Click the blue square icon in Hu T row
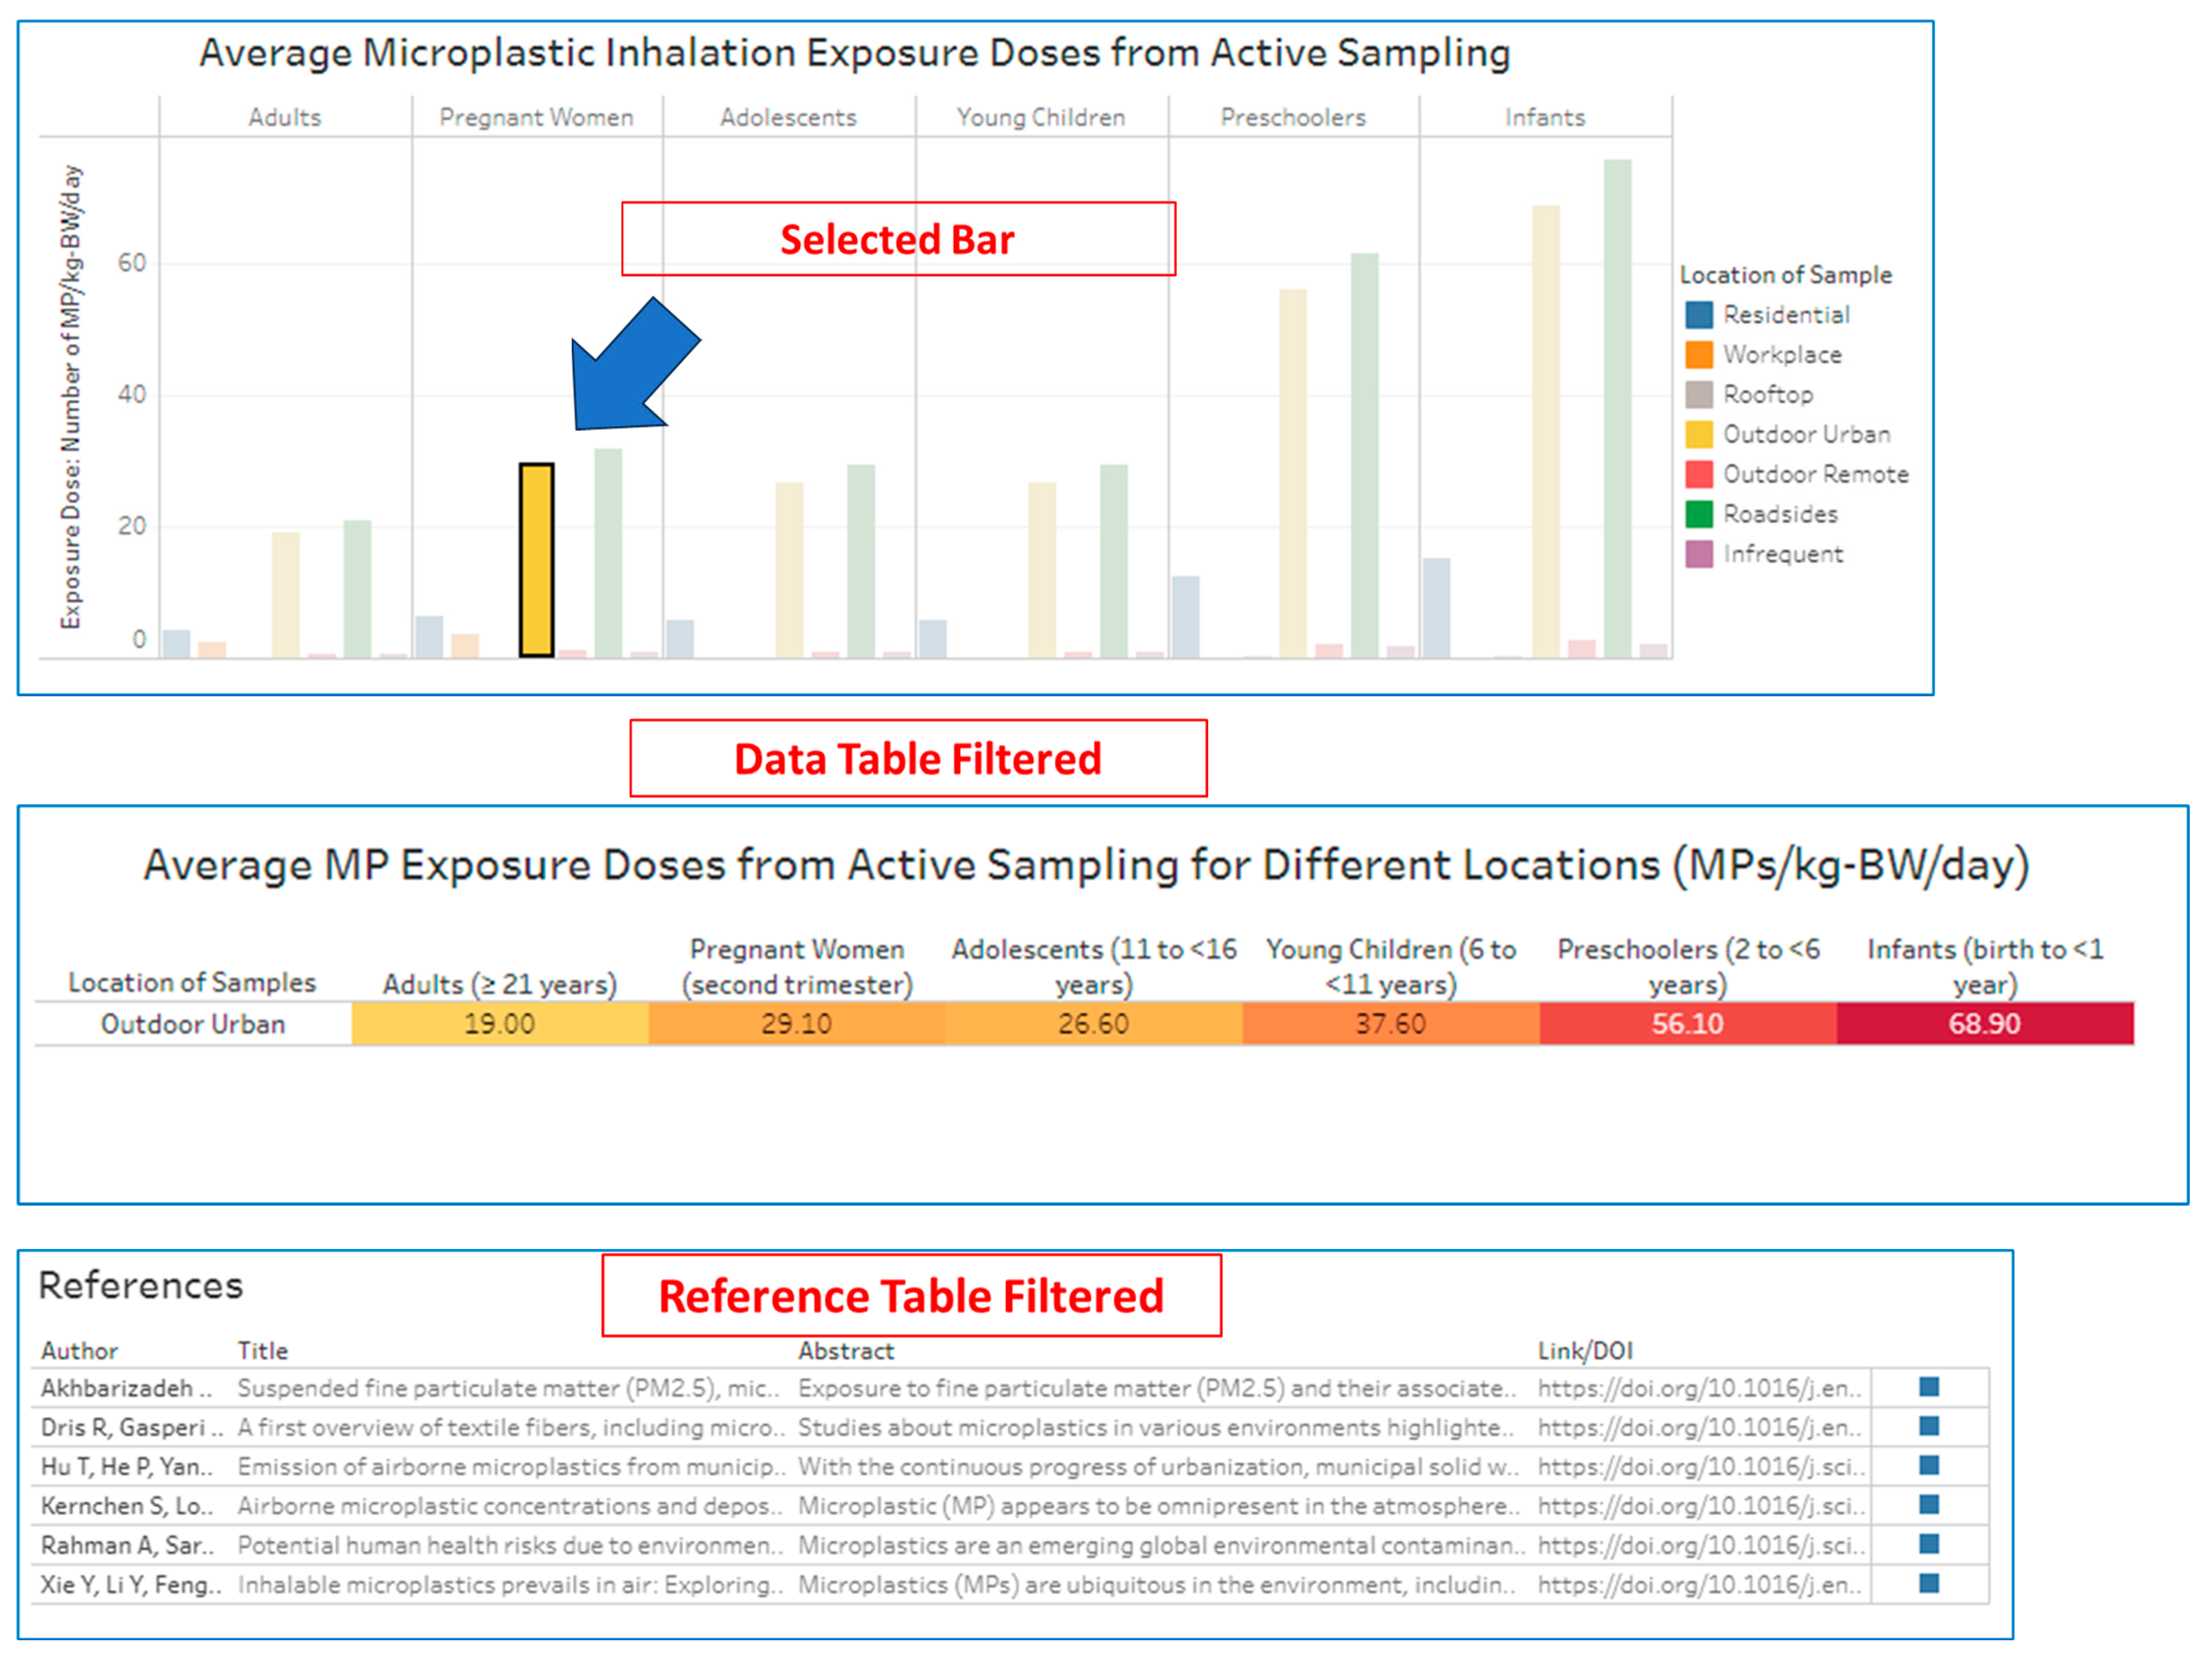 [x=1929, y=1466]
